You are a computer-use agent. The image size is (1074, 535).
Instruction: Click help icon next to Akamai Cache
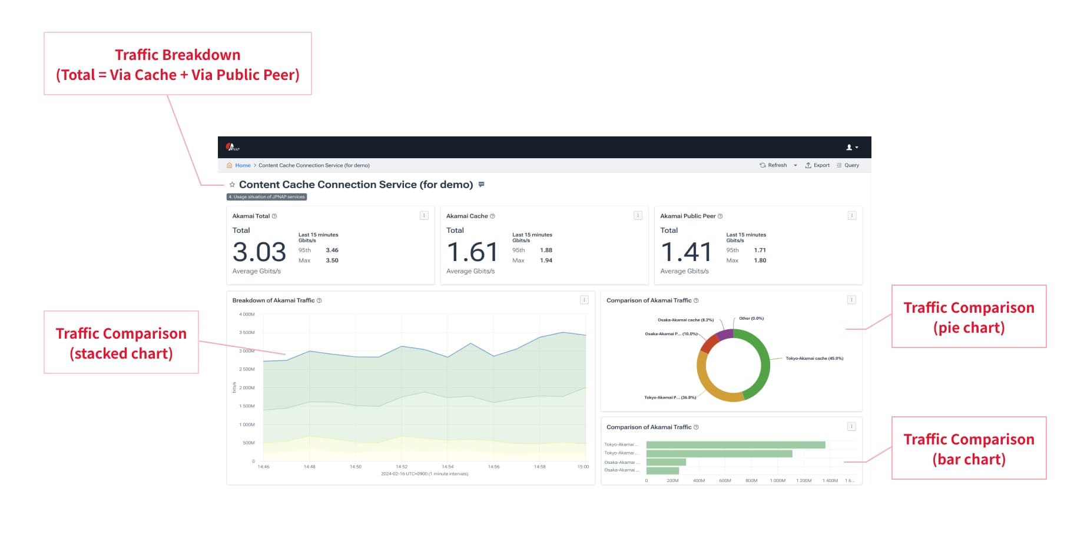(493, 216)
